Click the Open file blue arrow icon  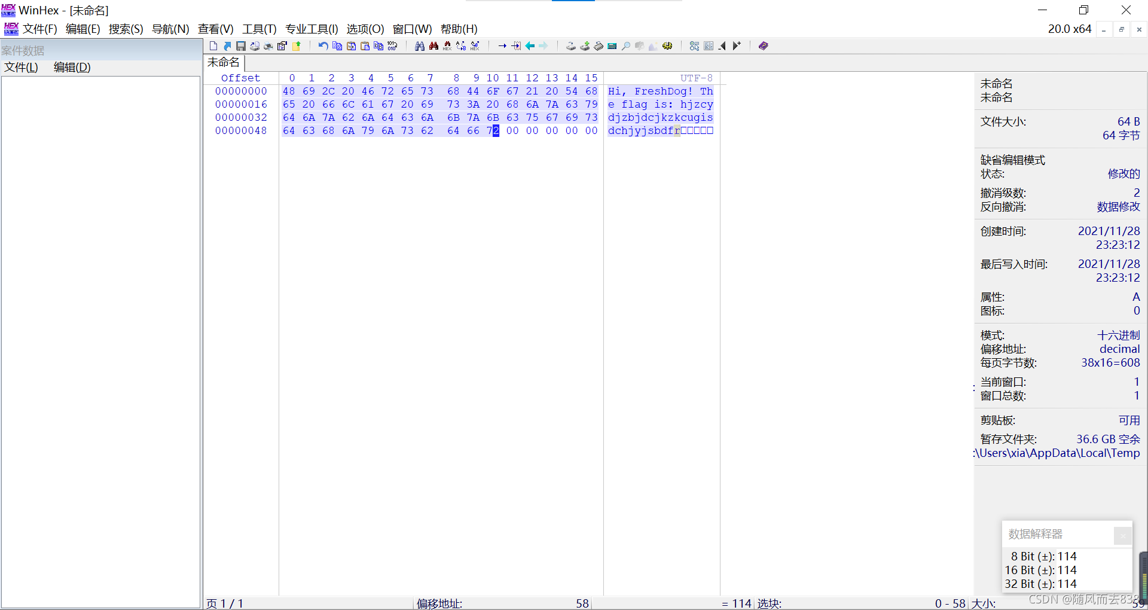coord(227,46)
